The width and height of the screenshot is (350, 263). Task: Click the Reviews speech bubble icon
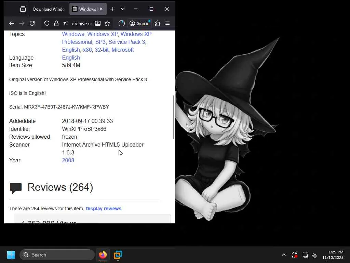pos(16,188)
